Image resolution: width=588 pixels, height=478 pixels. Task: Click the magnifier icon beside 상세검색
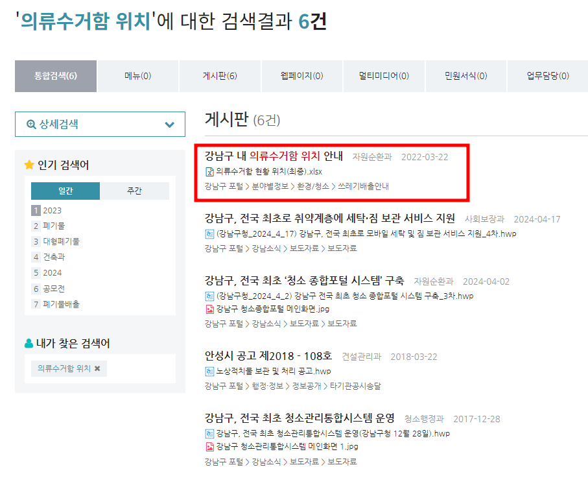click(x=30, y=124)
